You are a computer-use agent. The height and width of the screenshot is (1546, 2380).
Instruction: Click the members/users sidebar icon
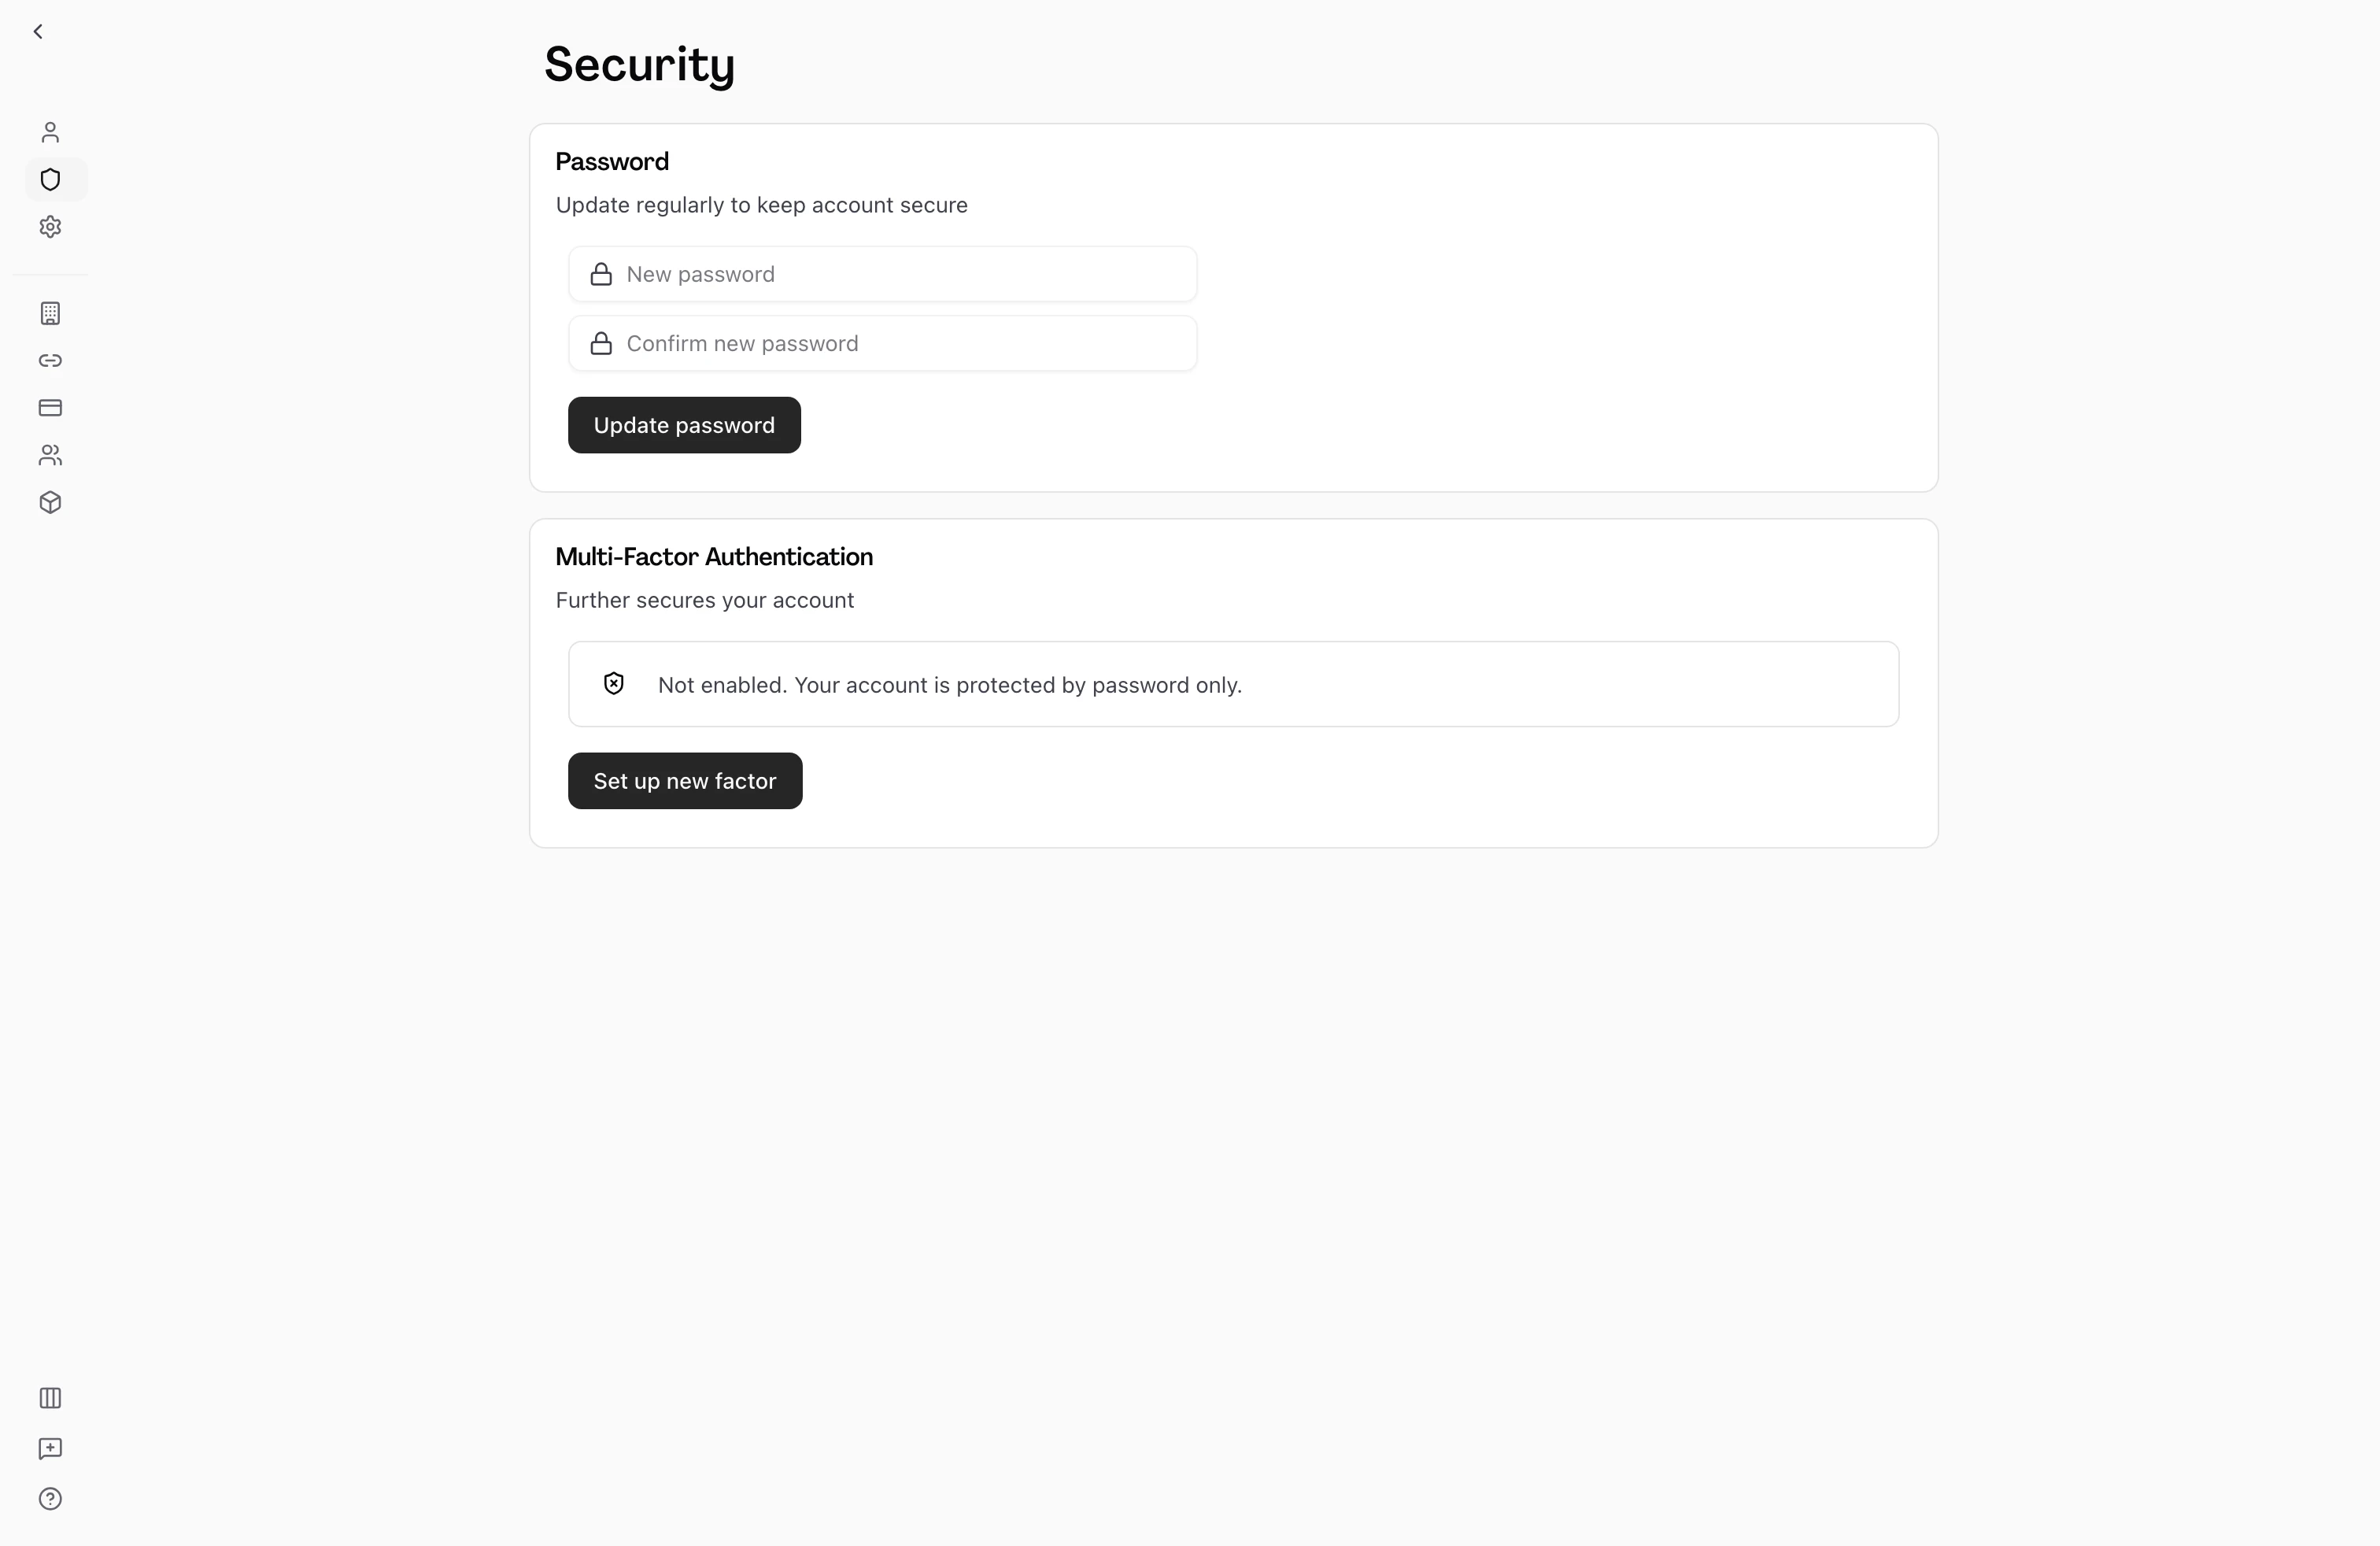(x=50, y=456)
